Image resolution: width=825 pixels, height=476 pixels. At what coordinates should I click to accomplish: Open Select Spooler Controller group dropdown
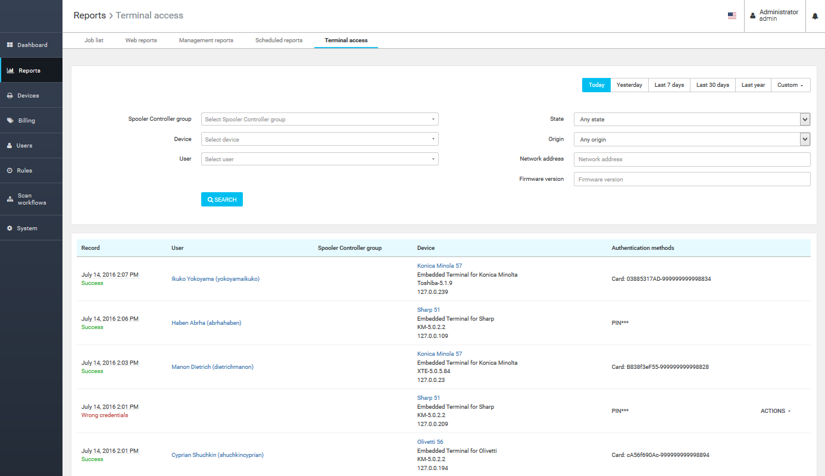(x=320, y=120)
